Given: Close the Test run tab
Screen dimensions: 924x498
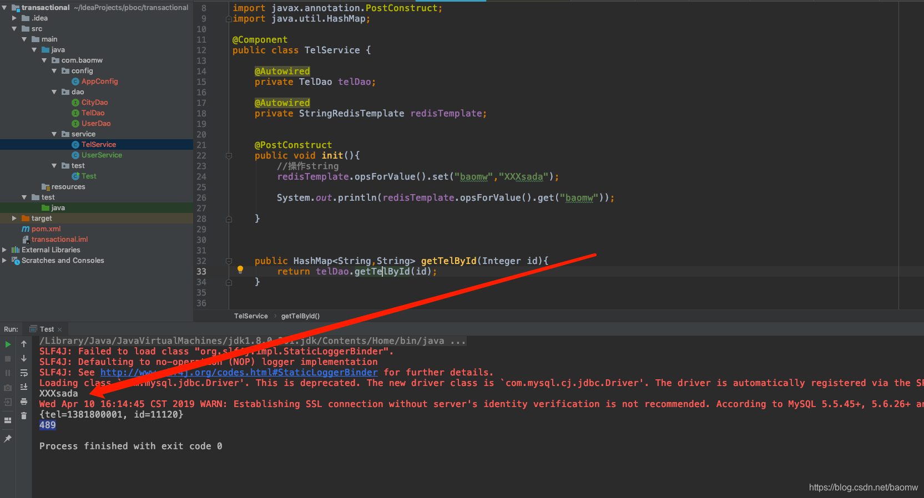Looking at the screenshot, I should click(x=60, y=329).
